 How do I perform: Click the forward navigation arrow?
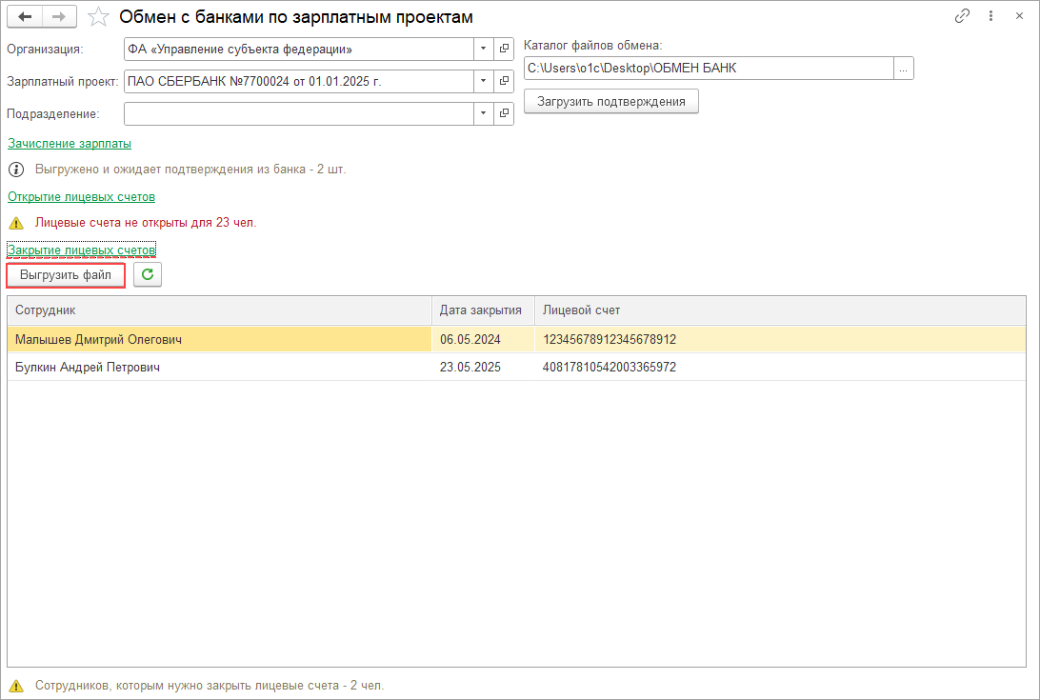point(59,17)
